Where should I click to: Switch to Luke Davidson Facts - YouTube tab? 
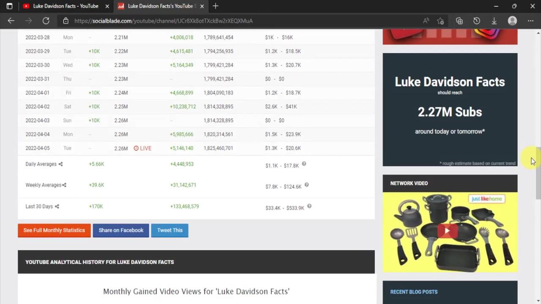[x=66, y=6]
